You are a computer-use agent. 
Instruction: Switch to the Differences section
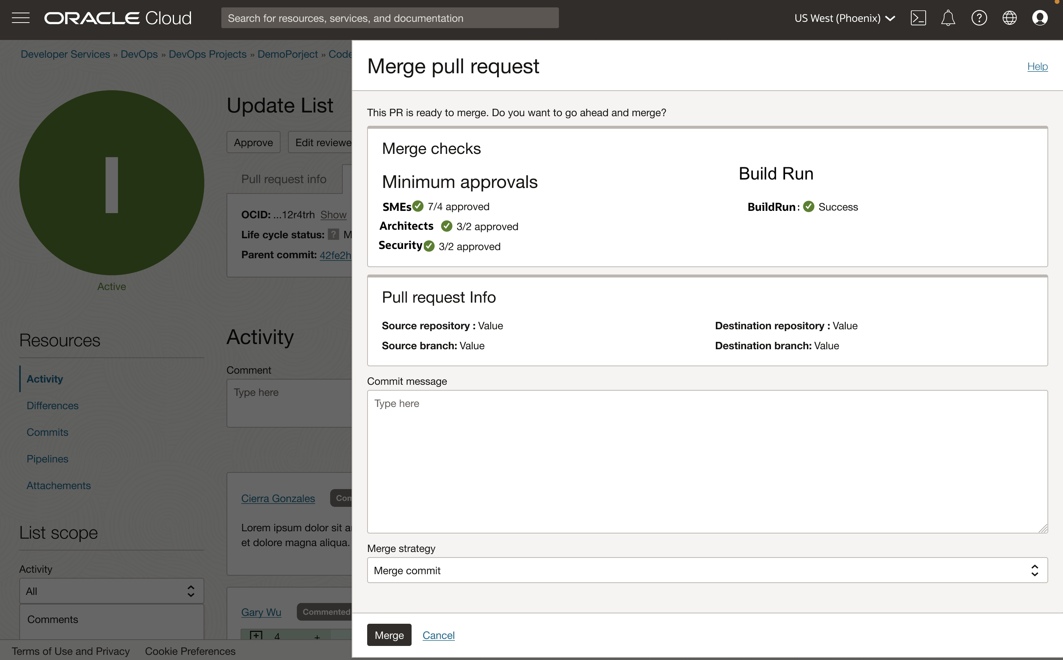click(x=53, y=405)
